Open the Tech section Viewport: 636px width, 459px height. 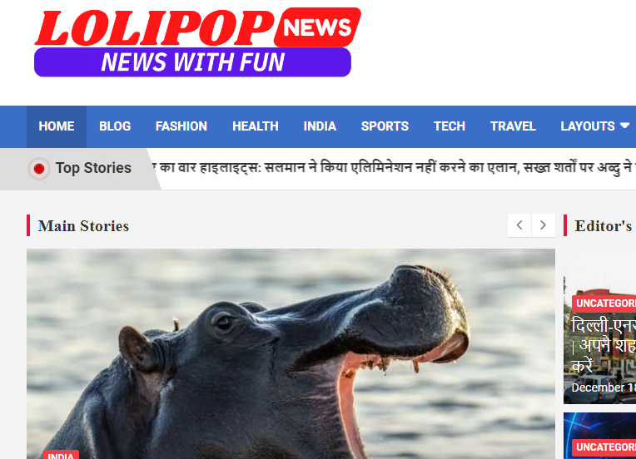pos(450,126)
